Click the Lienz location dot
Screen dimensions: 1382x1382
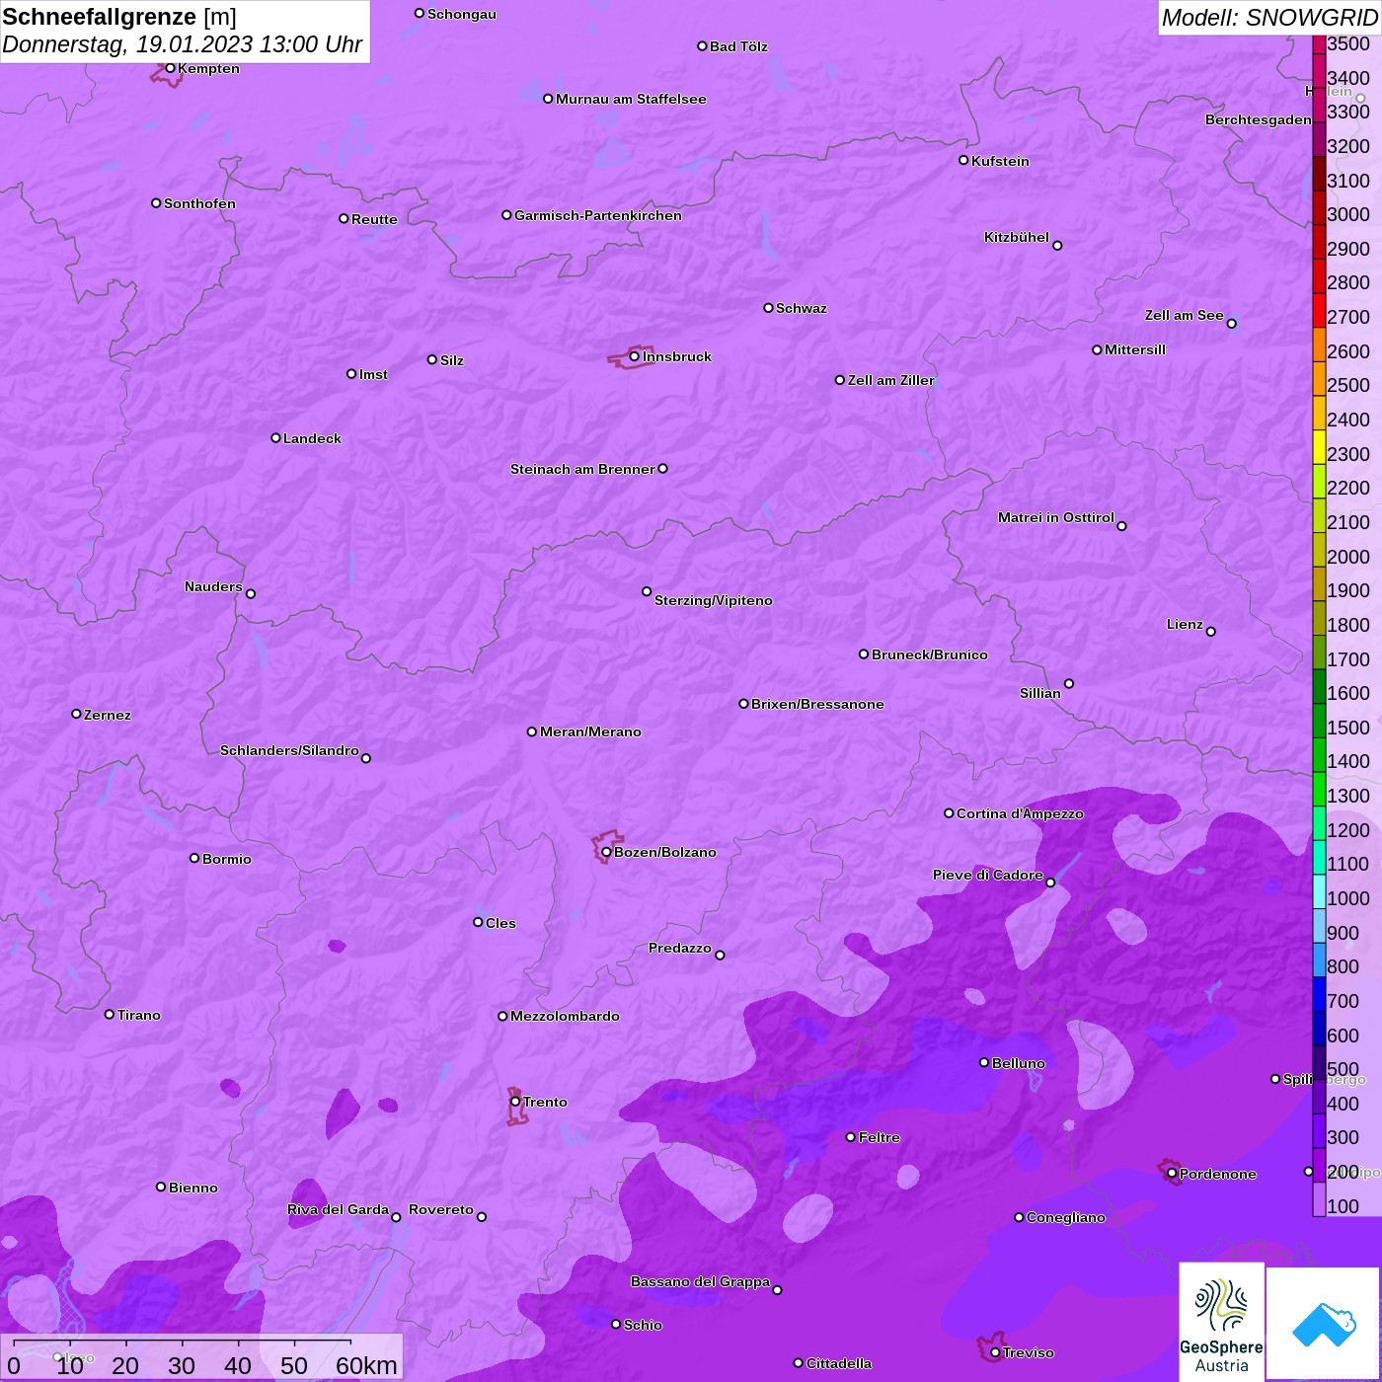tap(1211, 632)
